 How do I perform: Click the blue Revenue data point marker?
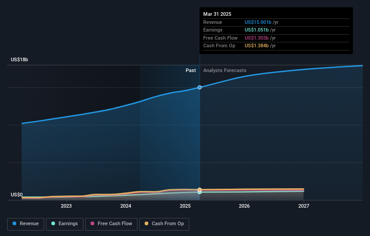pos(200,87)
